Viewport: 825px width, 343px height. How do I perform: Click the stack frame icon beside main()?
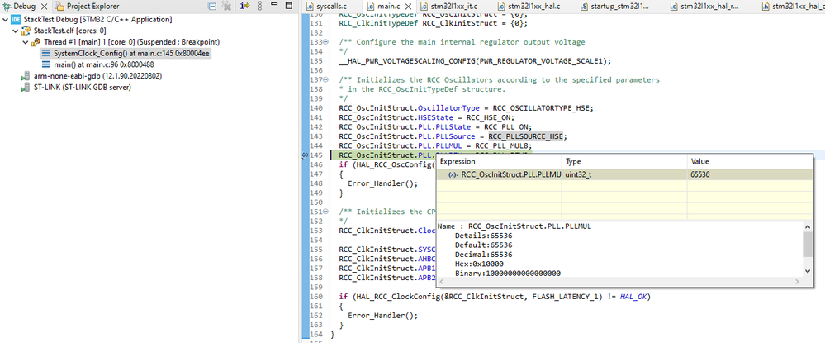[45, 64]
